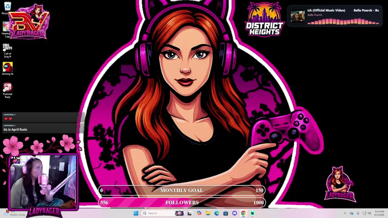Open the Mostly cloudy weather widget
The width and height of the screenshot is (388, 218).
[x=14, y=213]
